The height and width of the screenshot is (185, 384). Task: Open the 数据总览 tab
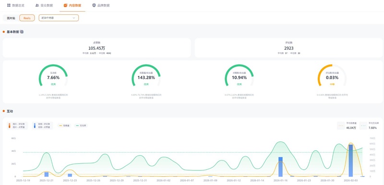[16, 5]
